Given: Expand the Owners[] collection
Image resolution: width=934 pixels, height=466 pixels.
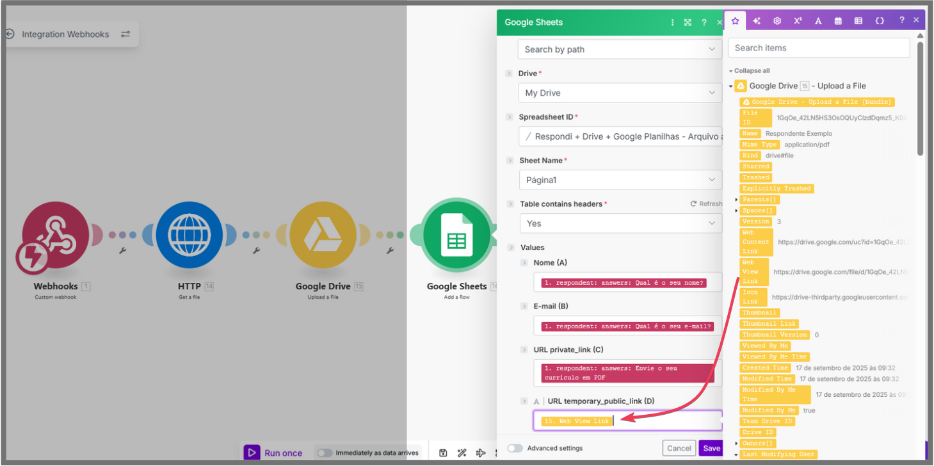Looking at the screenshot, I should coord(736,443).
